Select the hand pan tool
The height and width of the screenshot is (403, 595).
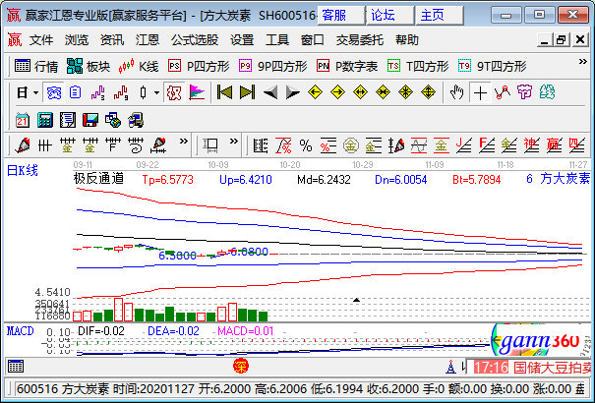point(457,92)
